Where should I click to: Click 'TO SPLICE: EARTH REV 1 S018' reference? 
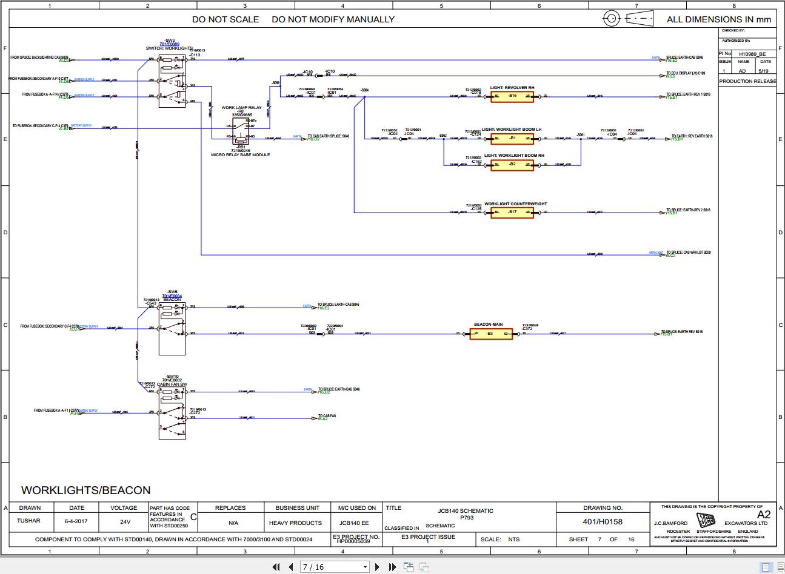pyautogui.click(x=689, y=94)
